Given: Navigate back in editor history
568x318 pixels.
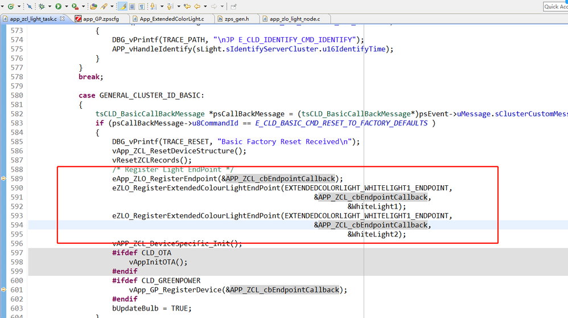Looking at the screenshot, I should pyautogui.click(x=197, y=6).
